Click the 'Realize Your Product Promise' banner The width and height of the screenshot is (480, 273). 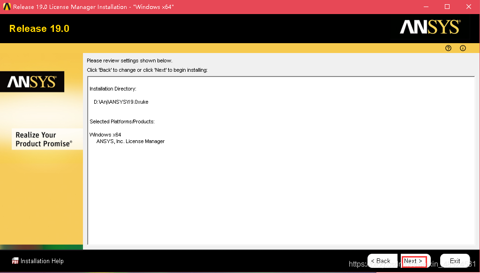(x=44, y=139)
